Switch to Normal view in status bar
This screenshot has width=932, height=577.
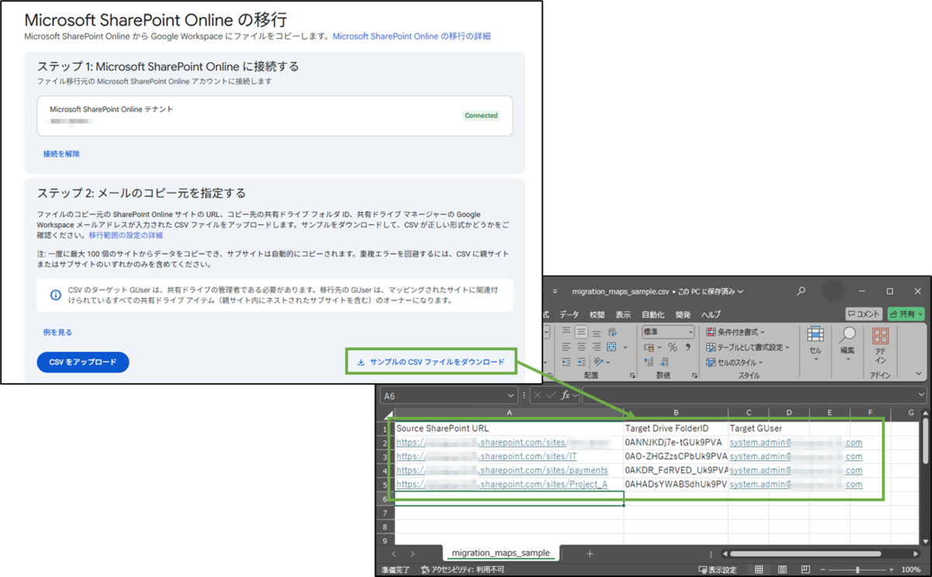pyautogui.click(x=759, y=569)
